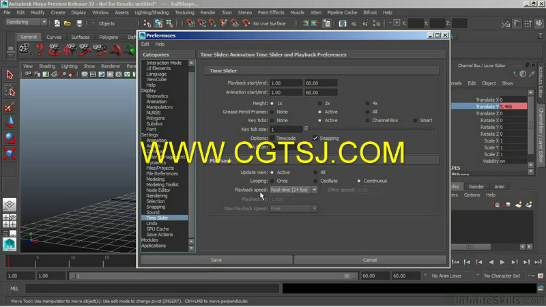Set Grease Pencil Frames to None
Image resolution: width=546 pixels, height=307 pixels.
(272, 112)
